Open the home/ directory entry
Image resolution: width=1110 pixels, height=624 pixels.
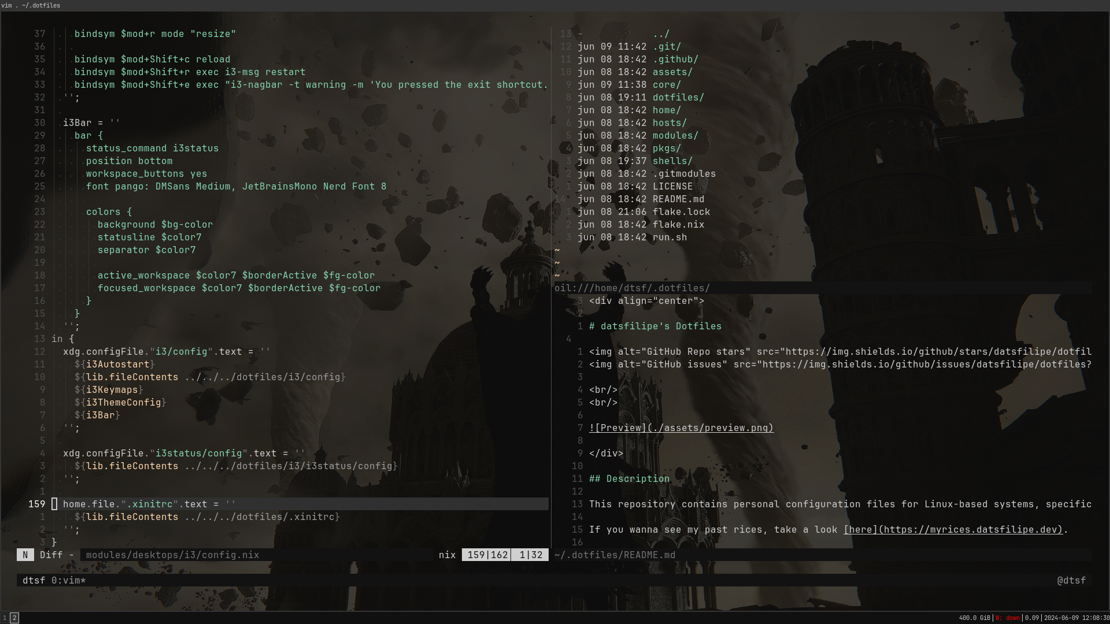pos(667,110)
